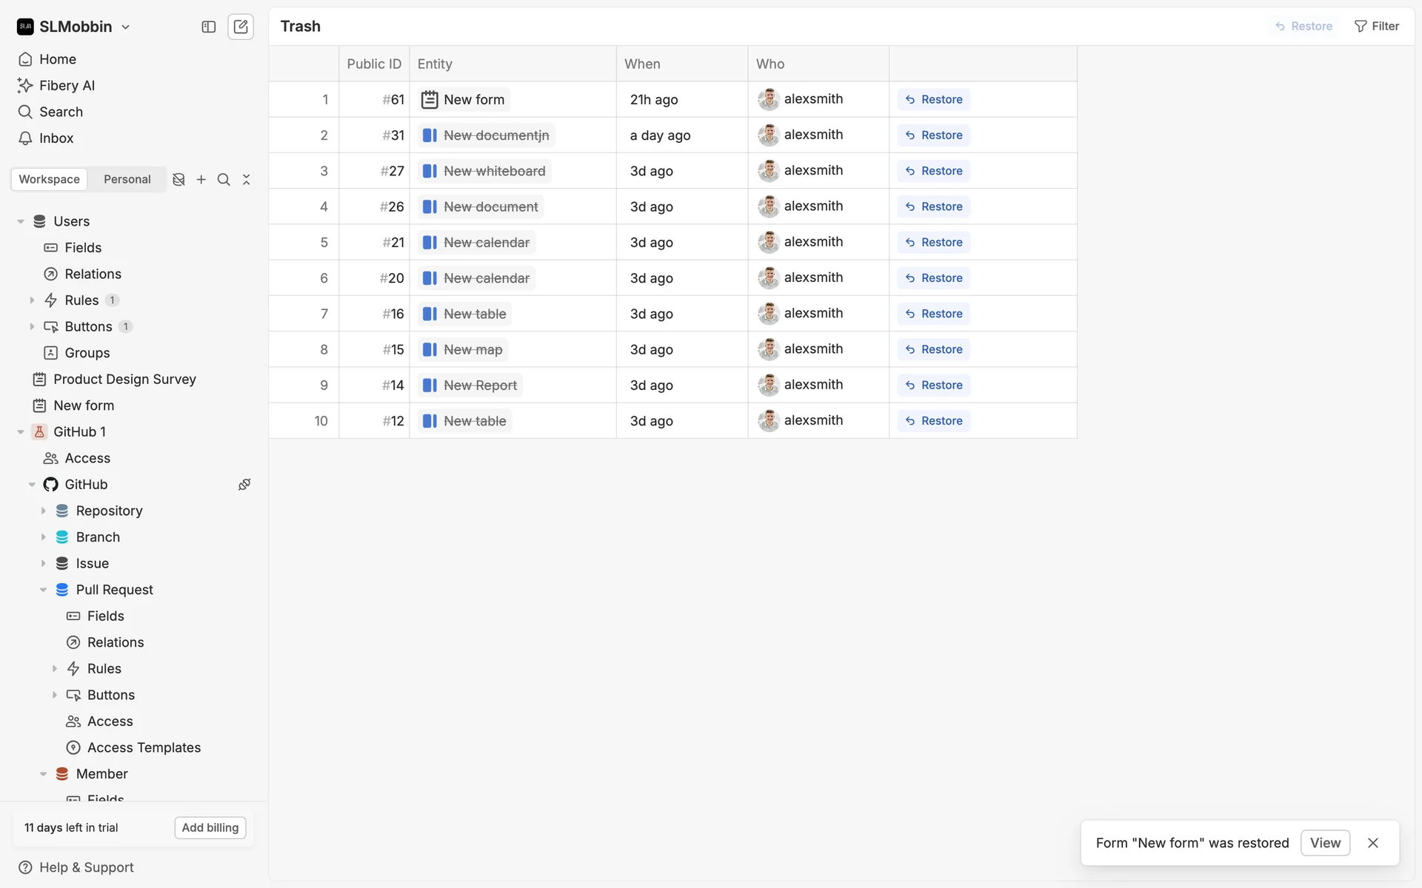Click the new entity compose icon
Screen dimensions: 1422x888
241,27
